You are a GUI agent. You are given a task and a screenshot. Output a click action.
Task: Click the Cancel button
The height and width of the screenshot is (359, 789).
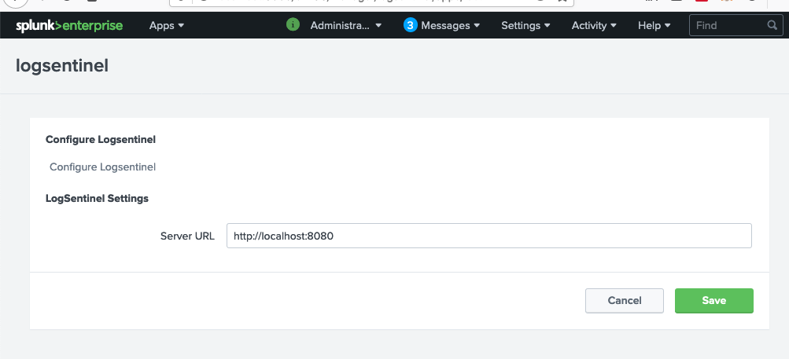pos(625,301)
